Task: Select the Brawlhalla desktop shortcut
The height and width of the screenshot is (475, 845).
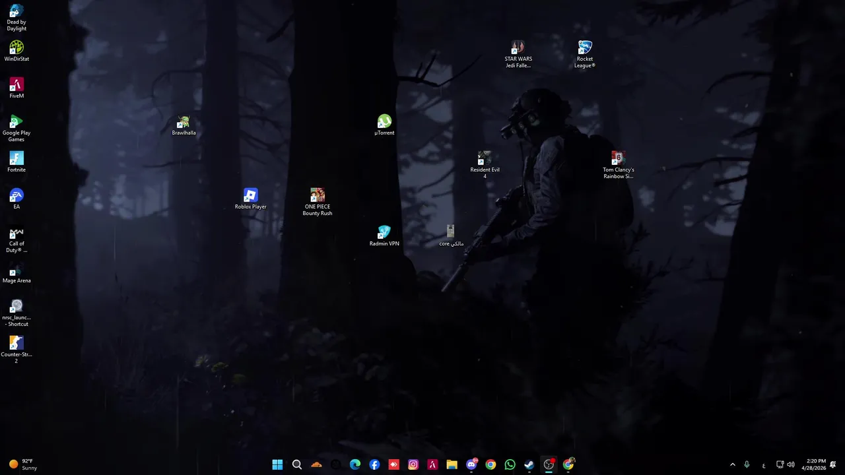Action: [x=184, y=125]
